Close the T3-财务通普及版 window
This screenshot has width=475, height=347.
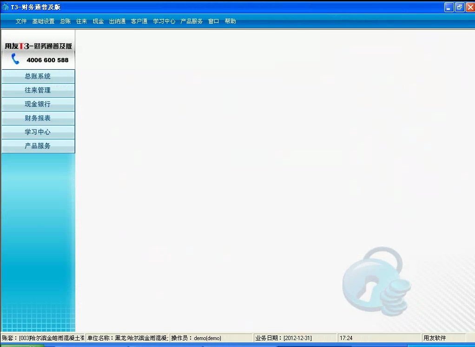point(470,7)
